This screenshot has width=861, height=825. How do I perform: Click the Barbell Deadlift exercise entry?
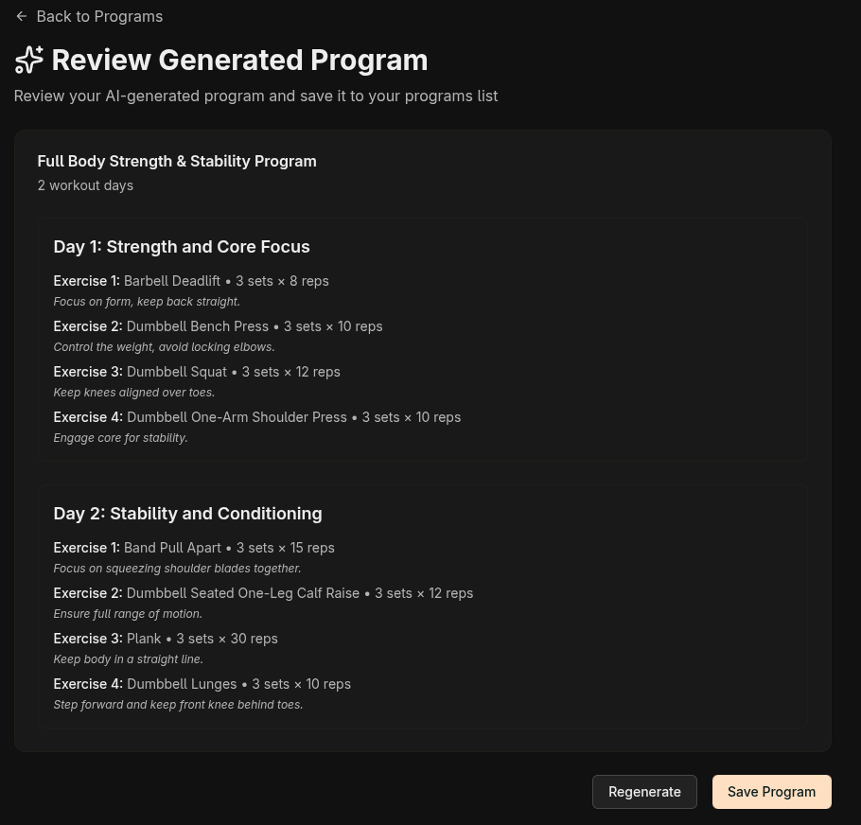point(190,280)
